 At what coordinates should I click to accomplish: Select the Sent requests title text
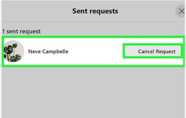pos(95,11)
